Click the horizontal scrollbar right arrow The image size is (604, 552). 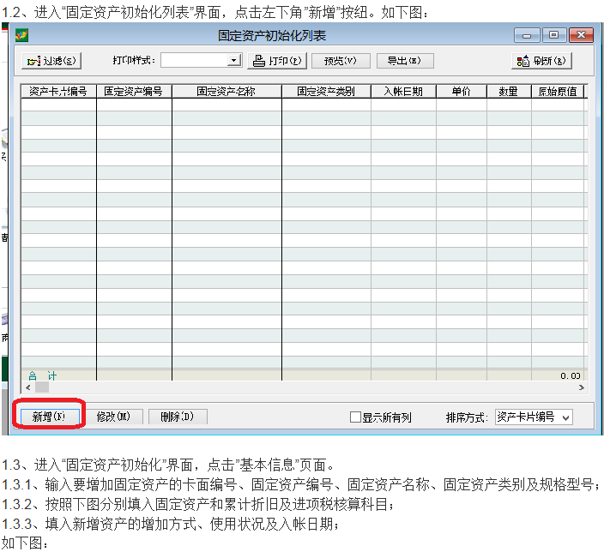(x=582, y=387)
